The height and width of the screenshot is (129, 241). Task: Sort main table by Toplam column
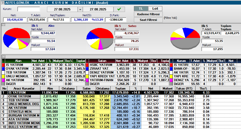coord(120,89)
